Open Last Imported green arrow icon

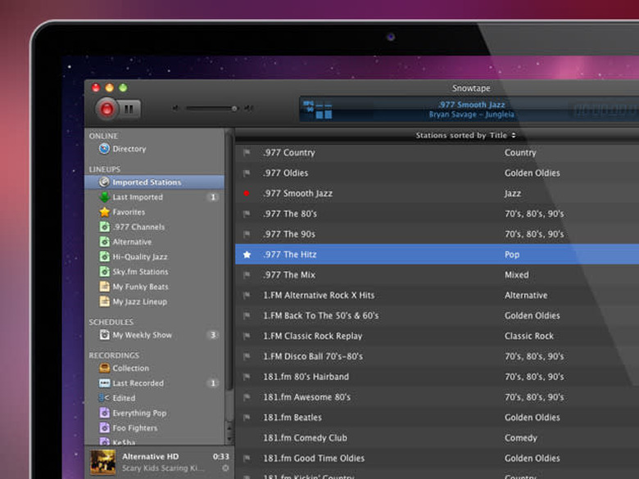point(104,197)
